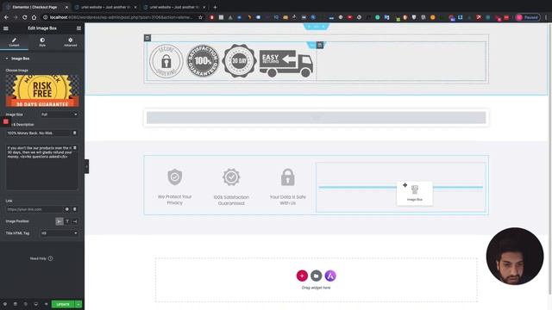Screen dimensions: 552x310
Task: Click the Add Template folder button
Action: (317, 276)
